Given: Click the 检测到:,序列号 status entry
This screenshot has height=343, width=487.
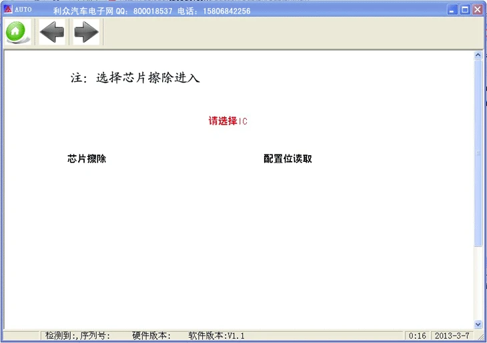Looking at the screenshot, I should [x=77, y=336].
